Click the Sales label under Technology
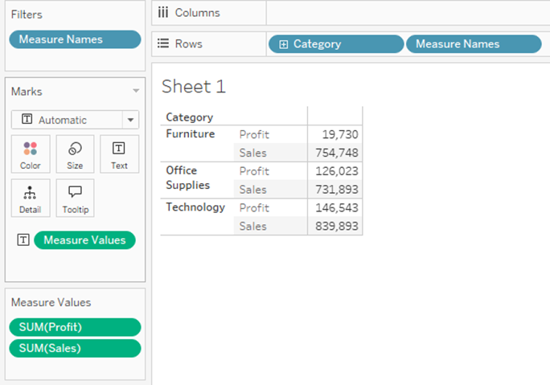This screenshot has height=385, width=550. [253, 226]
